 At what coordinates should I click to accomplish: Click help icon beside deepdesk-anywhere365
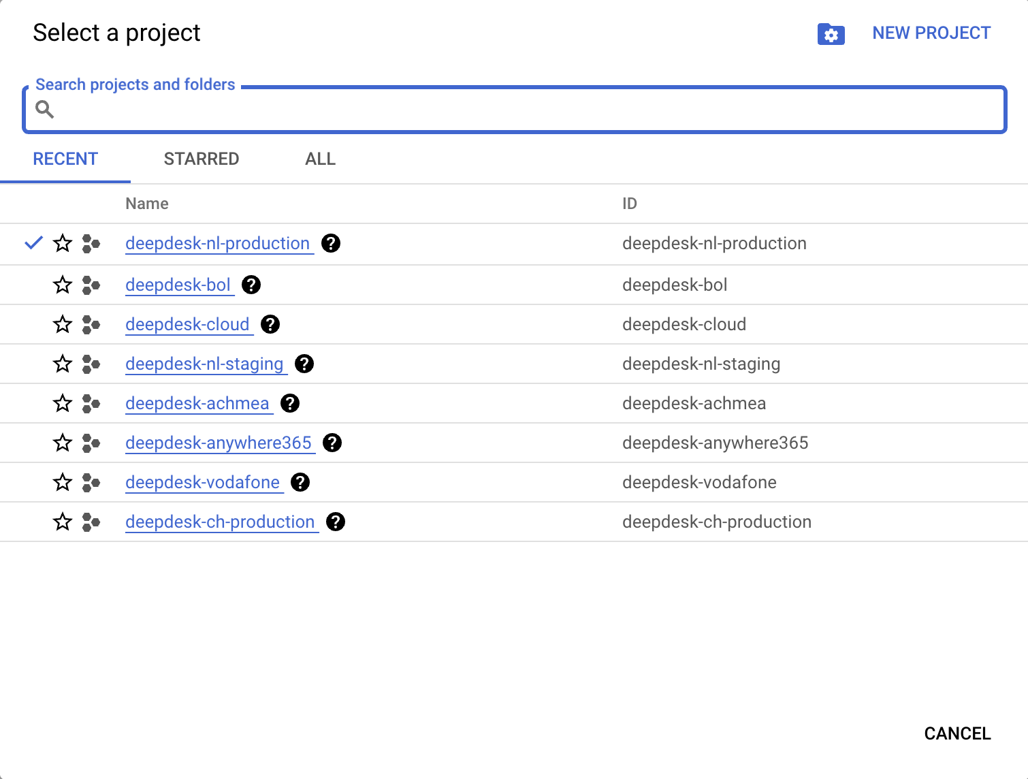pos(332,443)
